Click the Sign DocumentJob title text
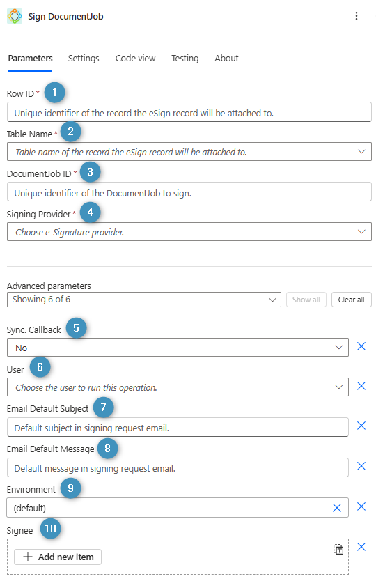This screenshot has height=581, width=376. point(65,17)
